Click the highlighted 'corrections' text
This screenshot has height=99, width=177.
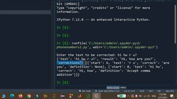tap(70, 63)
